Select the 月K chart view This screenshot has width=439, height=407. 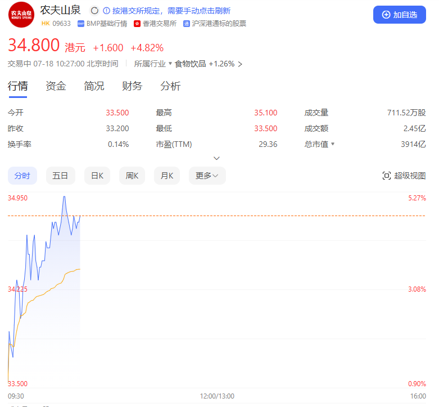click(x=167, y=176)
